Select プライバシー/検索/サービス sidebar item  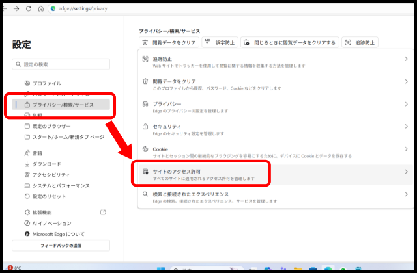pyautogui.click(x=61, y=105)
